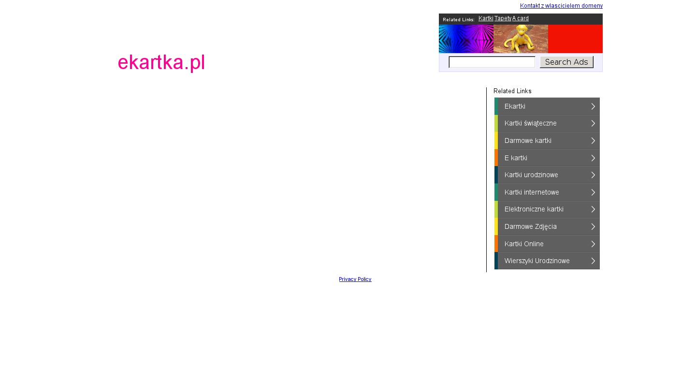
Task: Click the Search Ads button
Action: [x=566, y=62]
